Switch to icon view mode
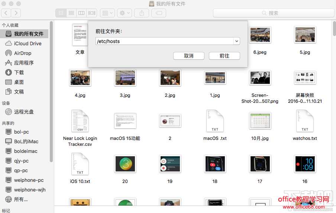The width and height of the screenshot is (336, 213). (61, 13)
